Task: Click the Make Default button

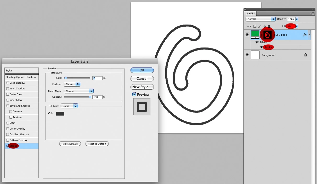Action: (70, 144)
